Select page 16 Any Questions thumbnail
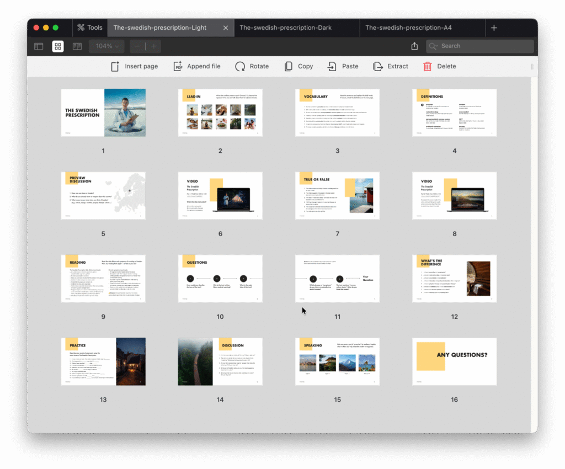Image resolution: width=565 pixels, height=469 pixels. 454,361
